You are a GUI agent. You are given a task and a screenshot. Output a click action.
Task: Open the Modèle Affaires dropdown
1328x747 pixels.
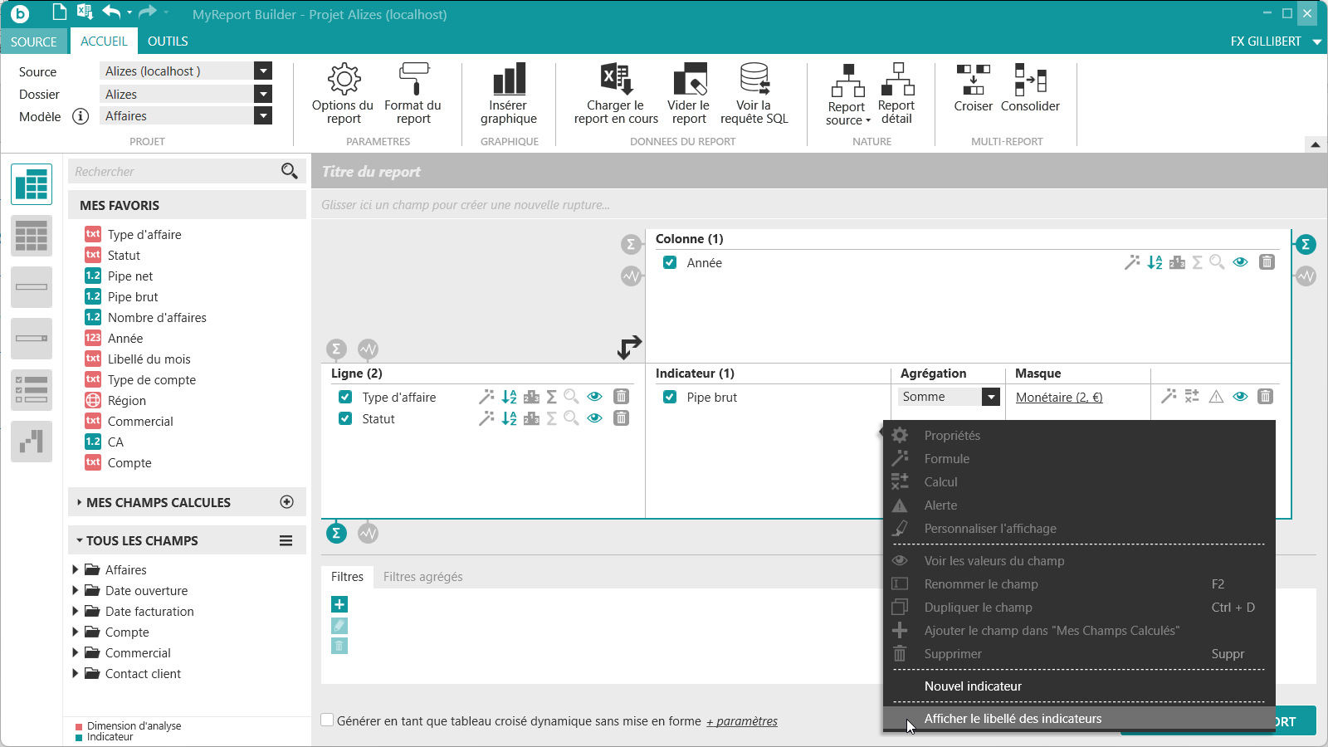263,116
